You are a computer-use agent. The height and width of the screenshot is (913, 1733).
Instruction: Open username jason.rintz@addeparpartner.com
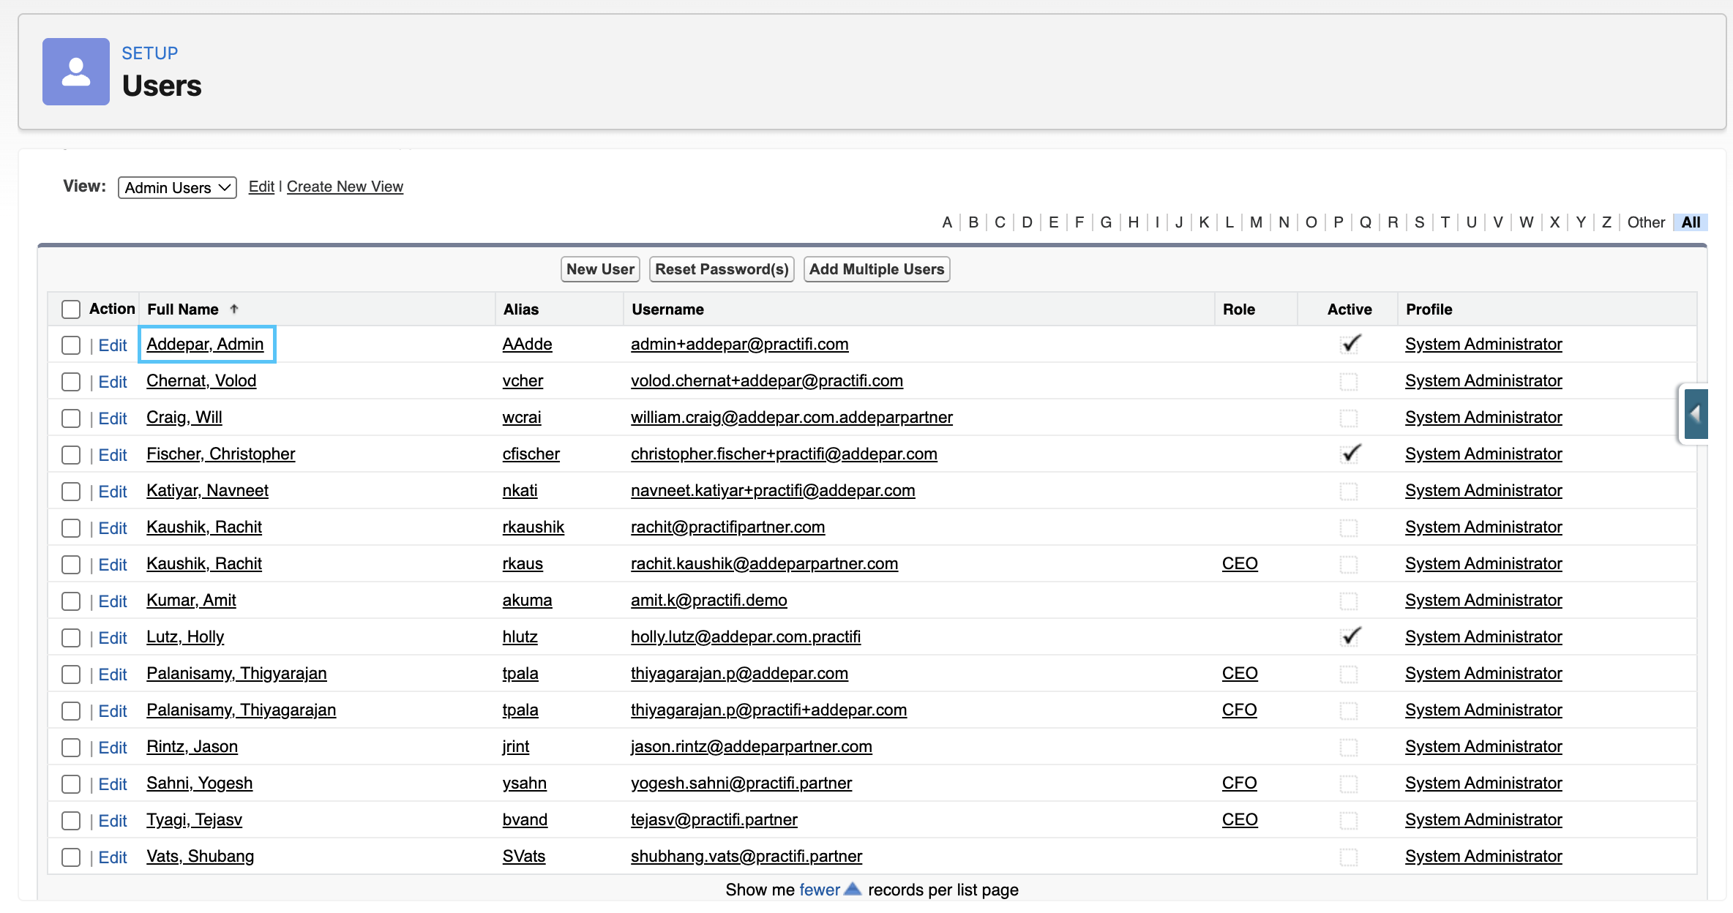752,746
